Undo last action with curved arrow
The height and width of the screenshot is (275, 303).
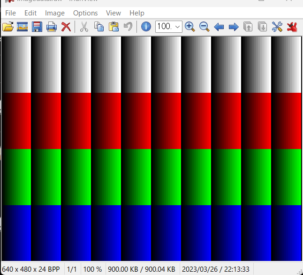[x=128, y=27]
